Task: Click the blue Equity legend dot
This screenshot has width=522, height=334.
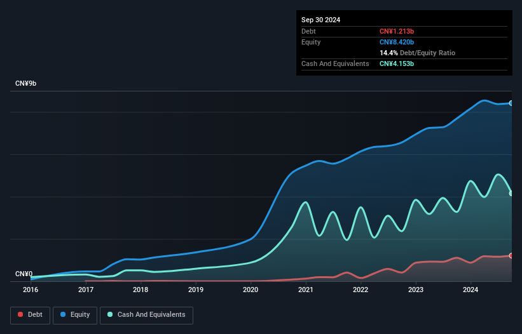Action: (63, 314)
